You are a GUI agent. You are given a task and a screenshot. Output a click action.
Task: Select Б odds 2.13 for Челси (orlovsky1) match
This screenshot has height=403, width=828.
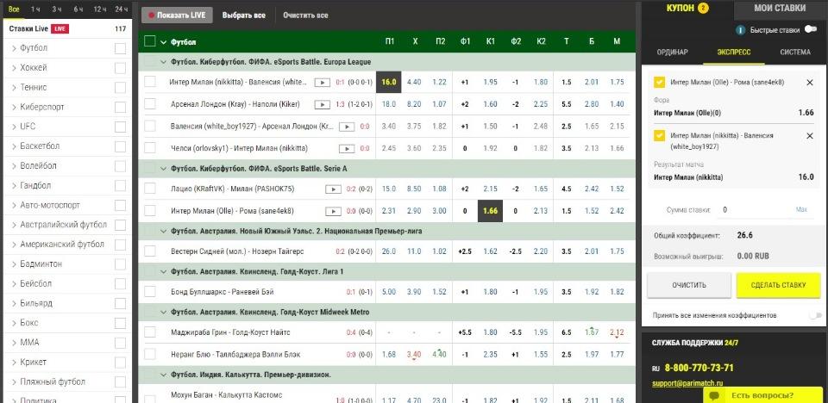click(x=592, y=149)
